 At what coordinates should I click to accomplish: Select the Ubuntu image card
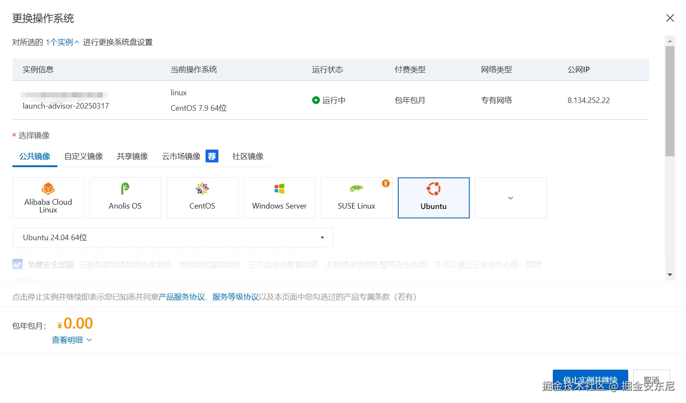click(x=434, y=198)
